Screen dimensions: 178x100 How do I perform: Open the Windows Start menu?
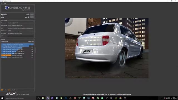(x=2, y=98)
